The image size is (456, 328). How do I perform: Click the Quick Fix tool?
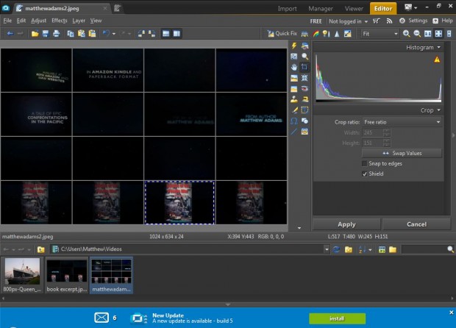(282, 34)
